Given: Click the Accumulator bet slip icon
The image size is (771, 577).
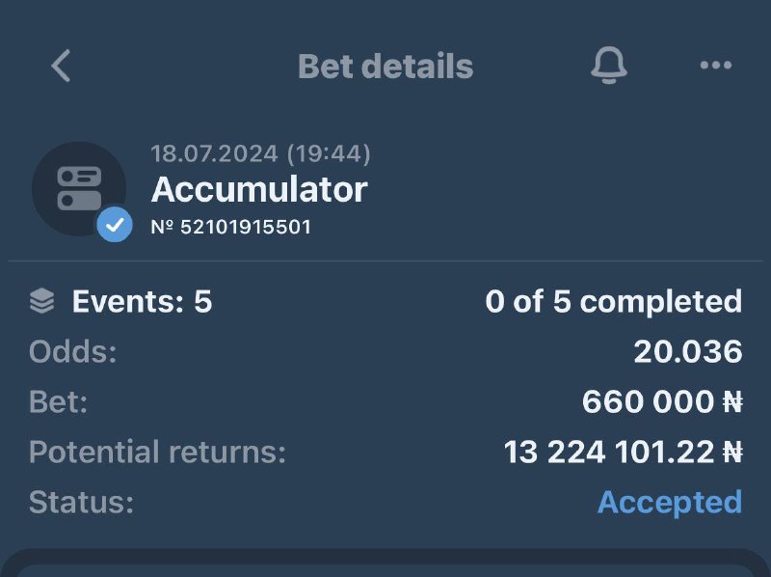Looking at the screenshot, I should [79, 189].
